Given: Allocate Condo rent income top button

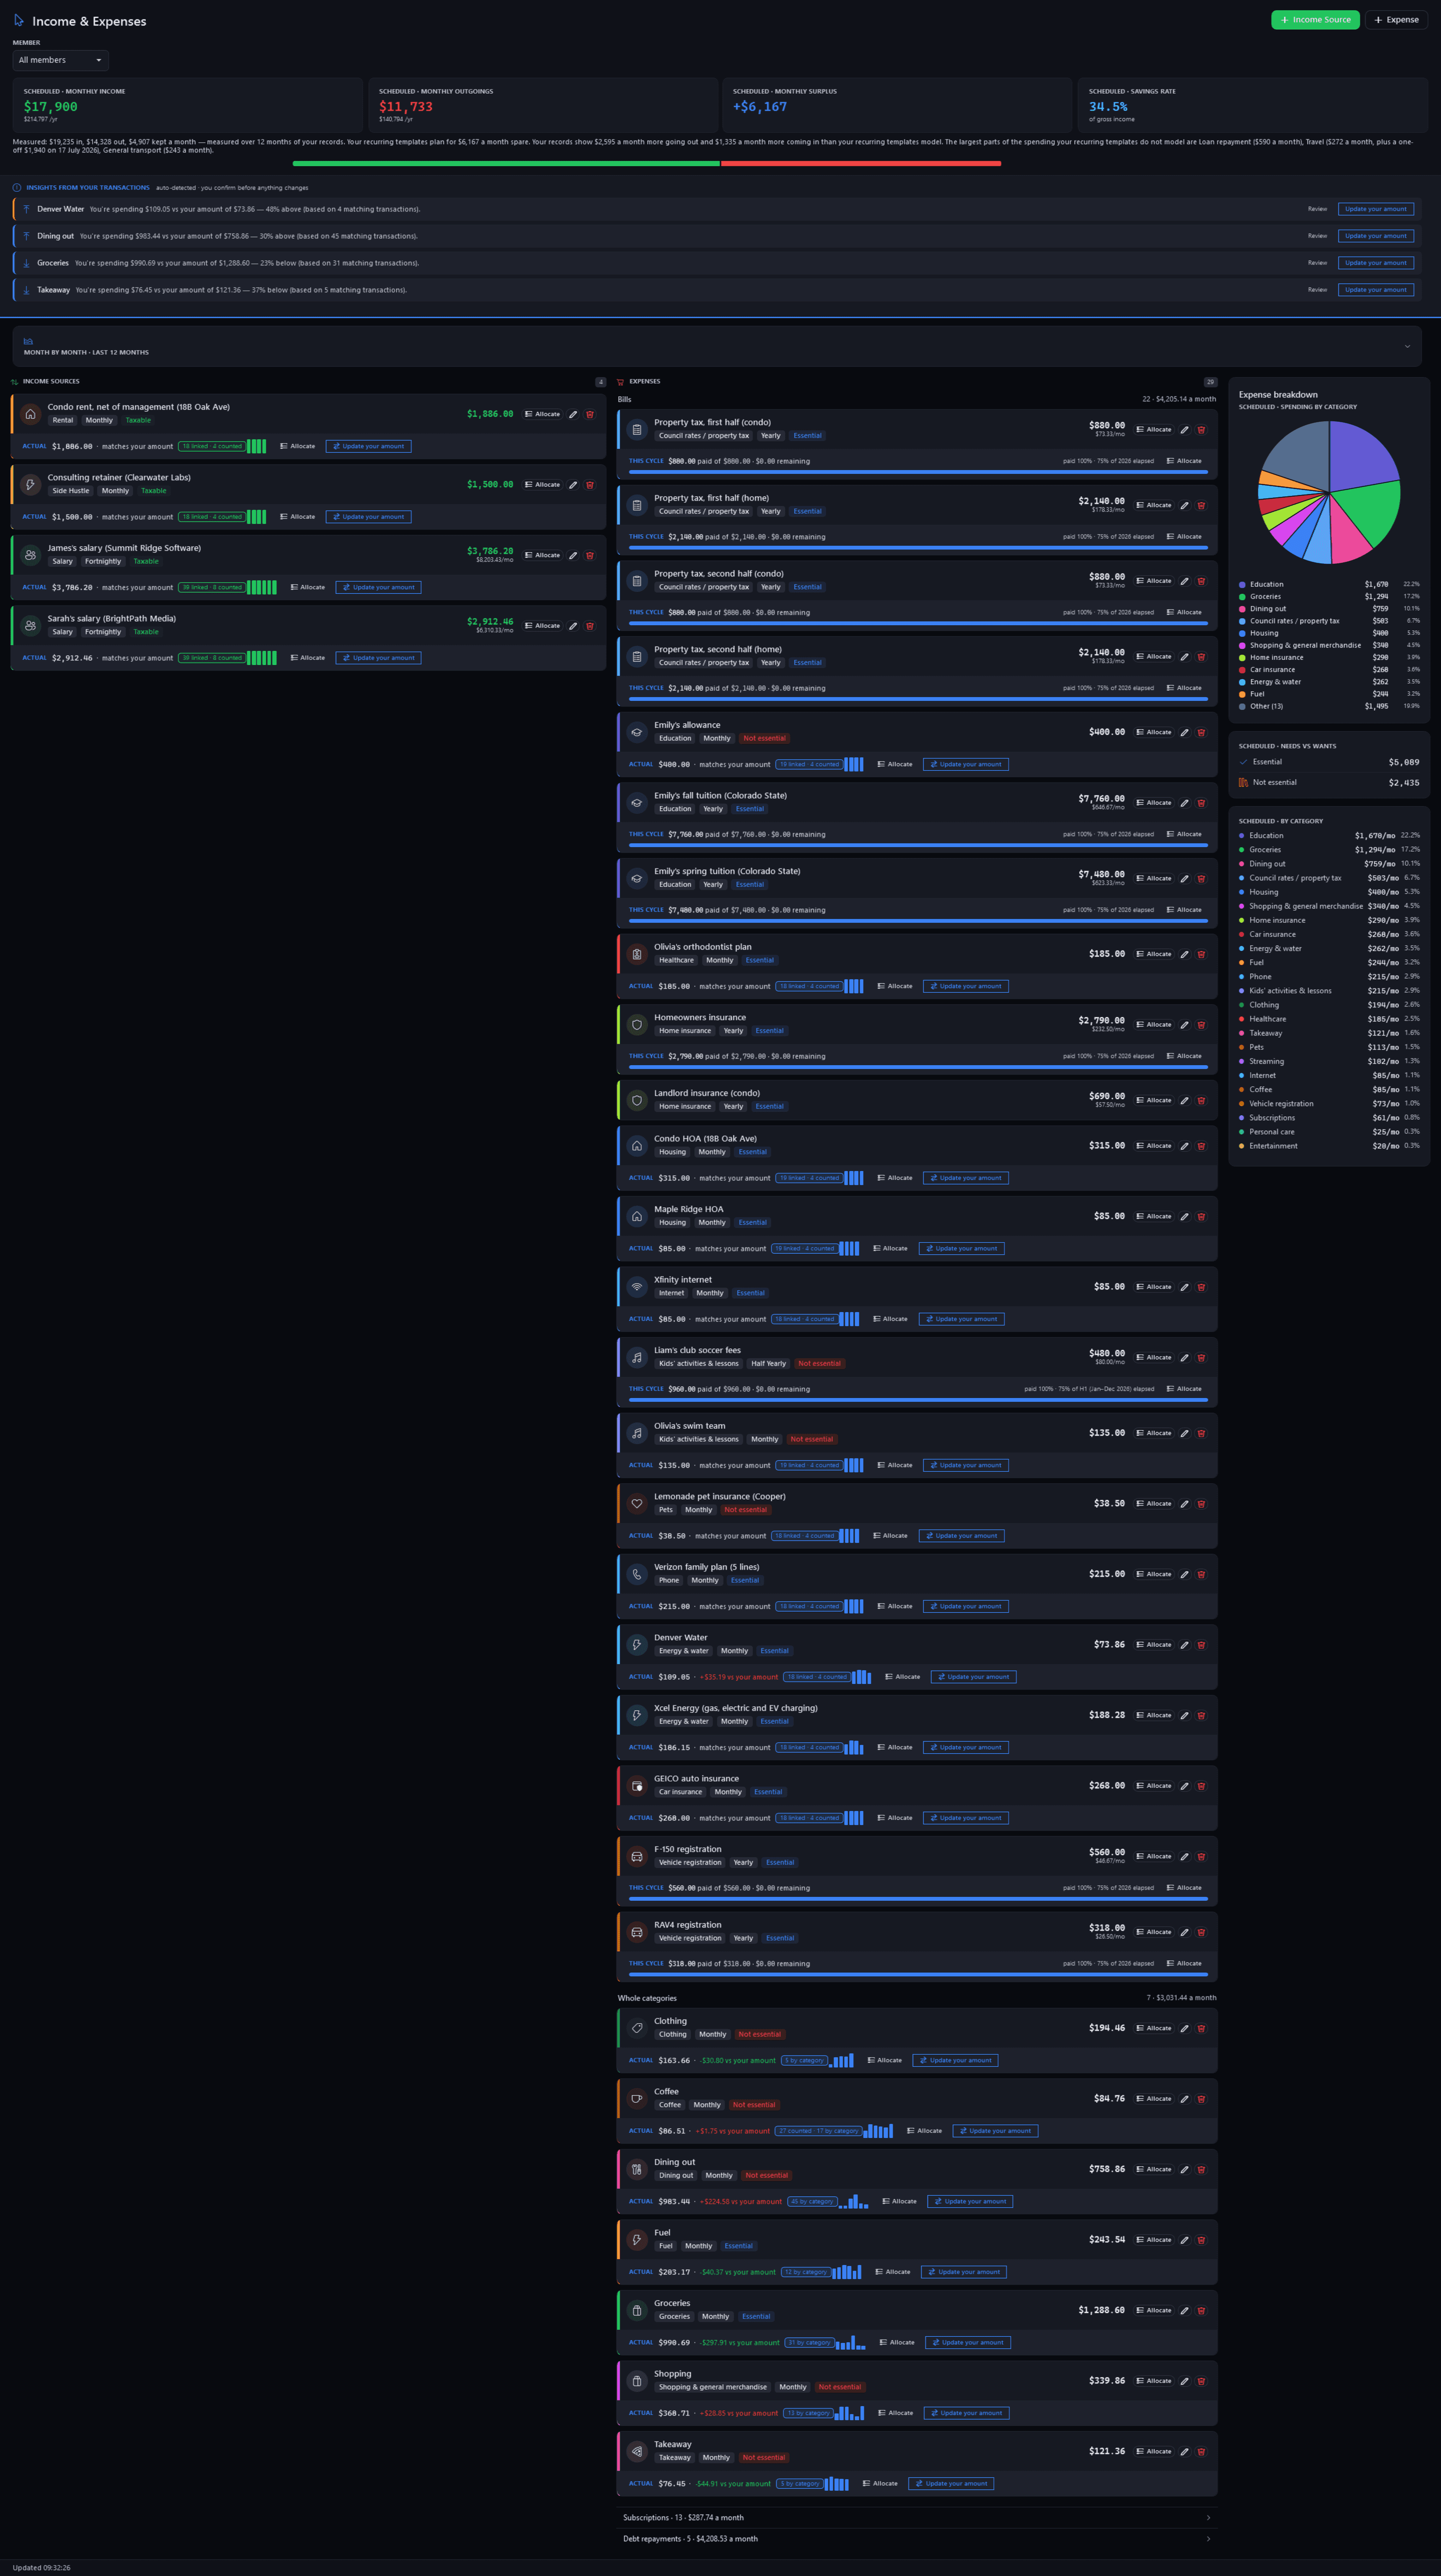Looking at the screenshot, I should tap(543, 414).
